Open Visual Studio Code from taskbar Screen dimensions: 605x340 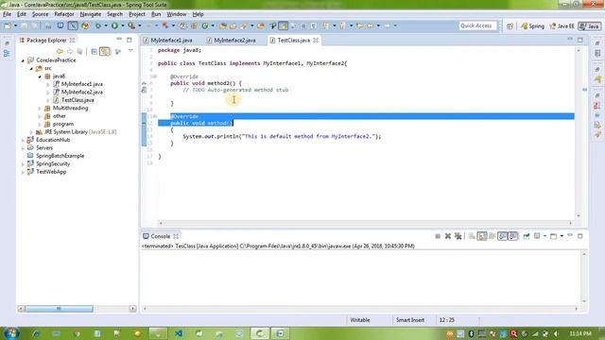click(x=179, y=333)
